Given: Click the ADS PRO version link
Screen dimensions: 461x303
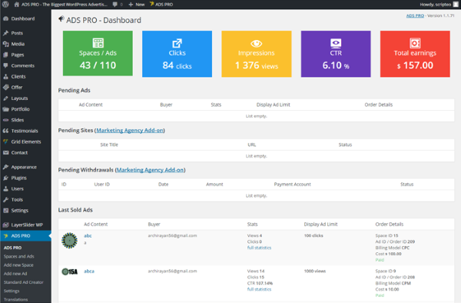Looking at the screenshot, I should (x=415, y=15).
